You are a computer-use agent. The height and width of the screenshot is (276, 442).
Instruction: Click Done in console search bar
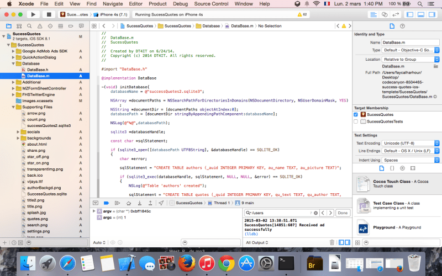click(343, 213)
